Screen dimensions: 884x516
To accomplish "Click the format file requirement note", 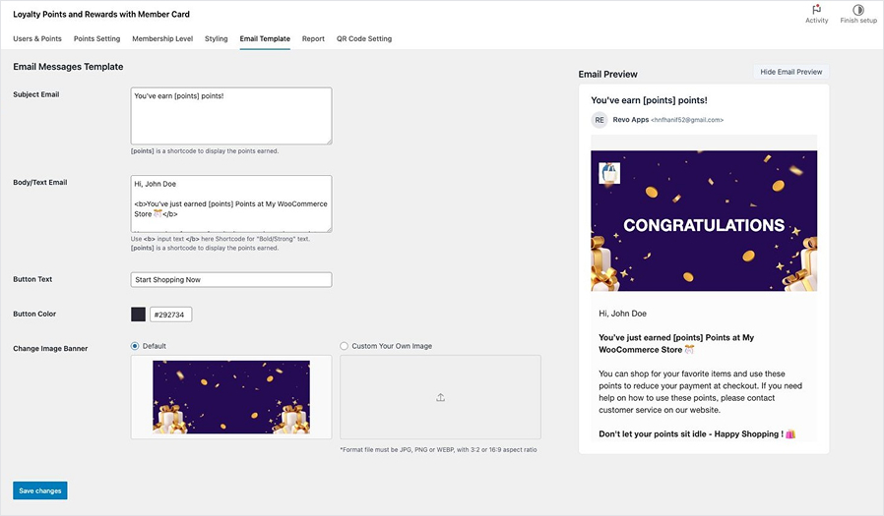I will [x=438, y=449].
